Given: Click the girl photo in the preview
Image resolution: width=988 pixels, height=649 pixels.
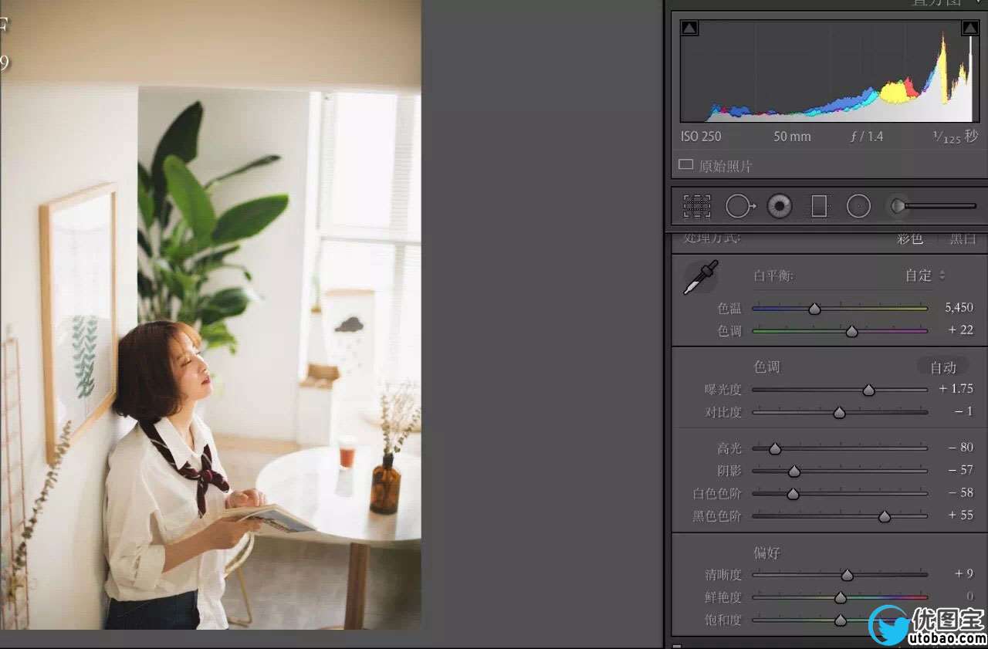Looking at the screenshot, I should coord(211,315).
